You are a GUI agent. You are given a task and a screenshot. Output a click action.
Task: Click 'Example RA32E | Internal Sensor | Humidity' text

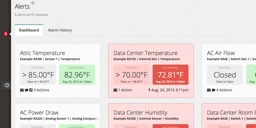coord(146,118)
